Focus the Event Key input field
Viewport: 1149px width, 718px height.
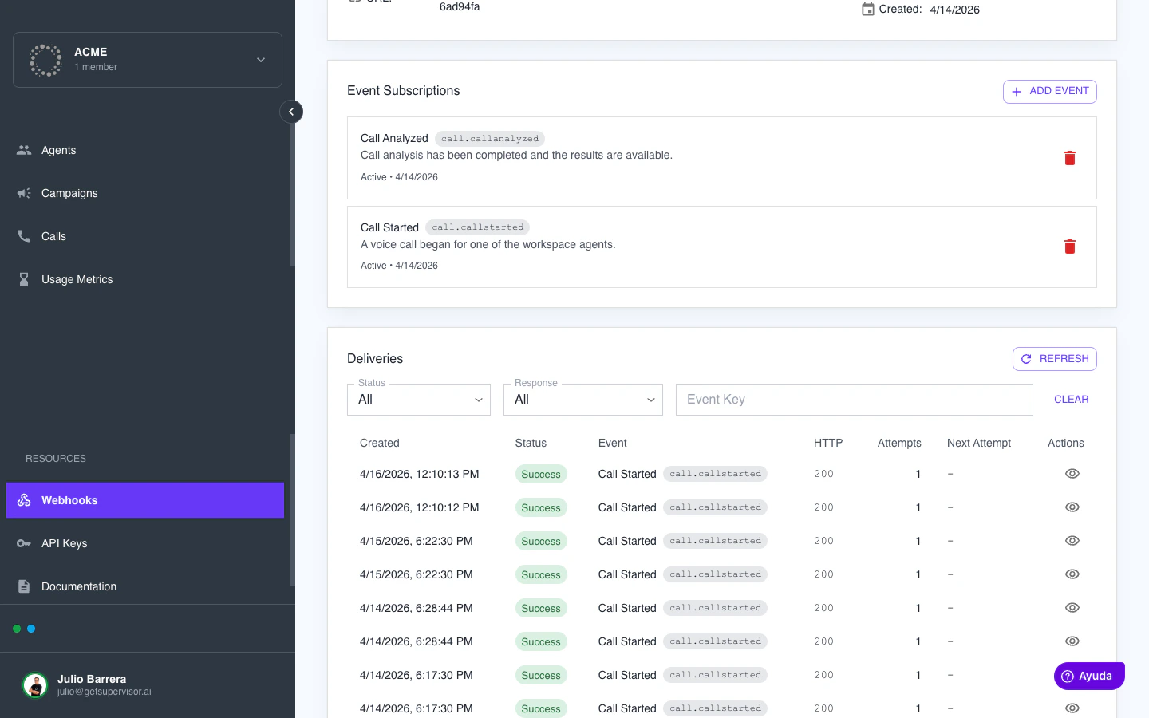[x=855, y=400]
